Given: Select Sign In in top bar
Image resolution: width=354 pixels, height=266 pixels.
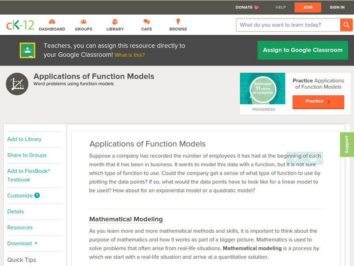Looking at the screenshot, I should (337, 8).
